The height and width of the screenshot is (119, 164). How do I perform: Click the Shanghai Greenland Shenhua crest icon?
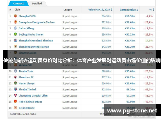[15, 40]
